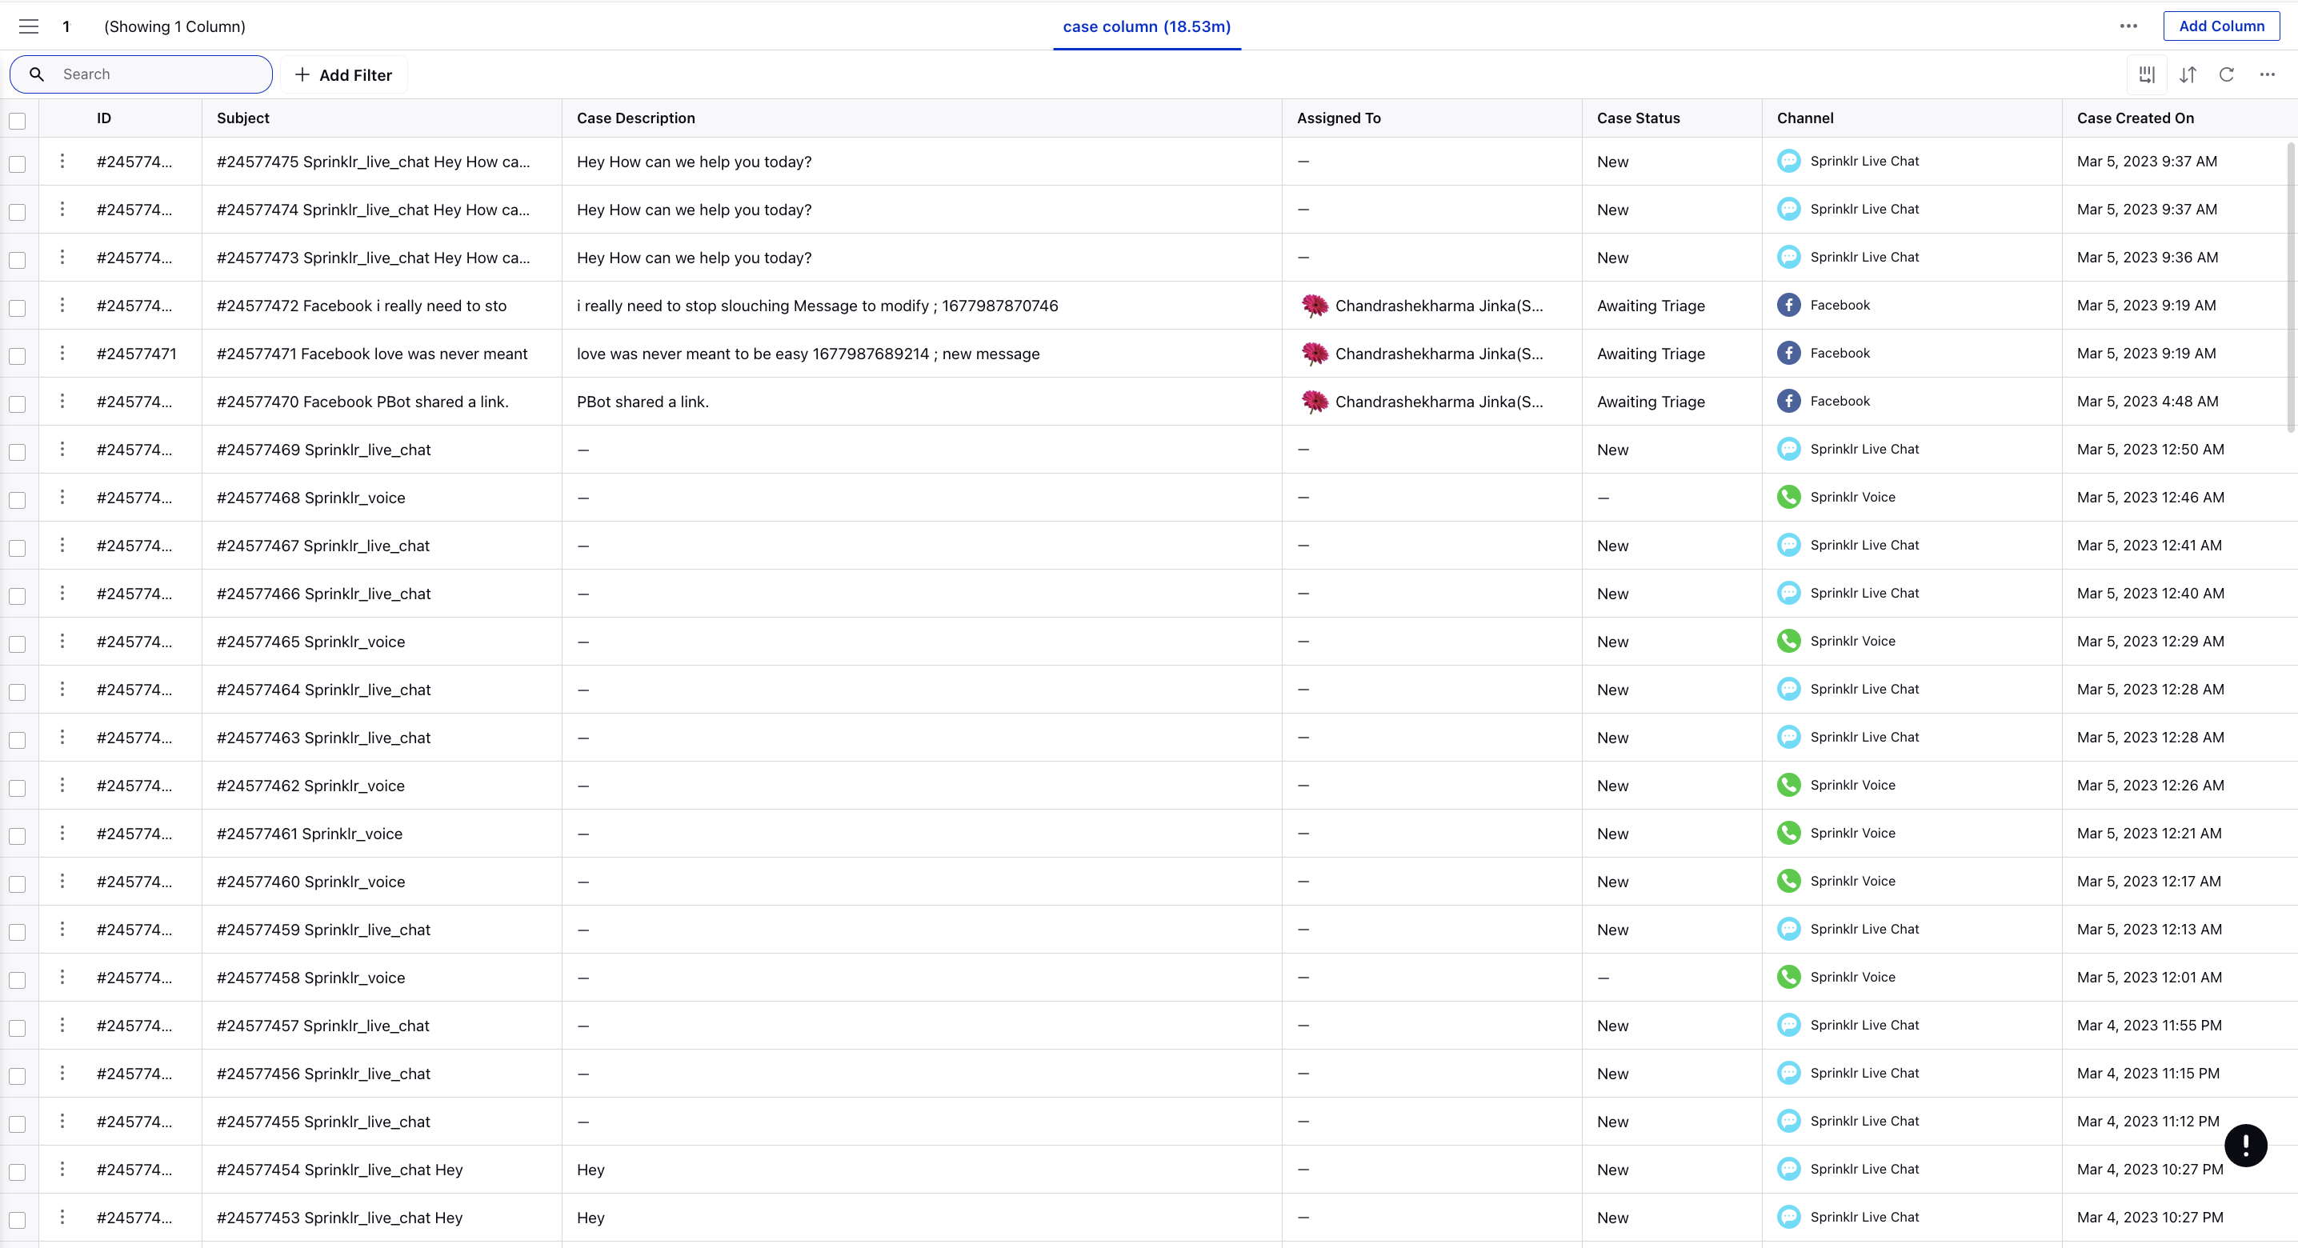Click subject #24577461 Sprinklr_voice

point(309,833)
